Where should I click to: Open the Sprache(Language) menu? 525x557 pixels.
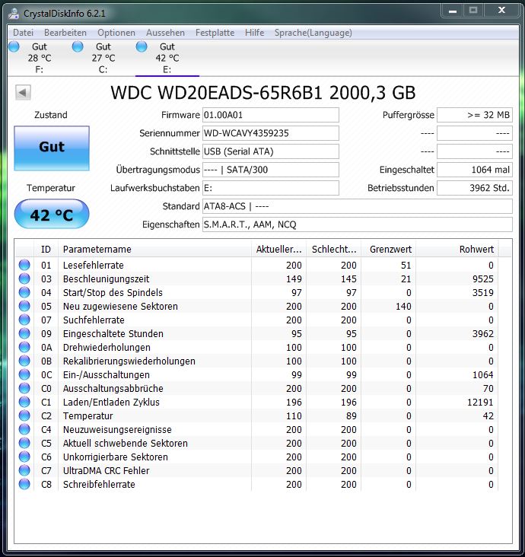tap(313, 33)
